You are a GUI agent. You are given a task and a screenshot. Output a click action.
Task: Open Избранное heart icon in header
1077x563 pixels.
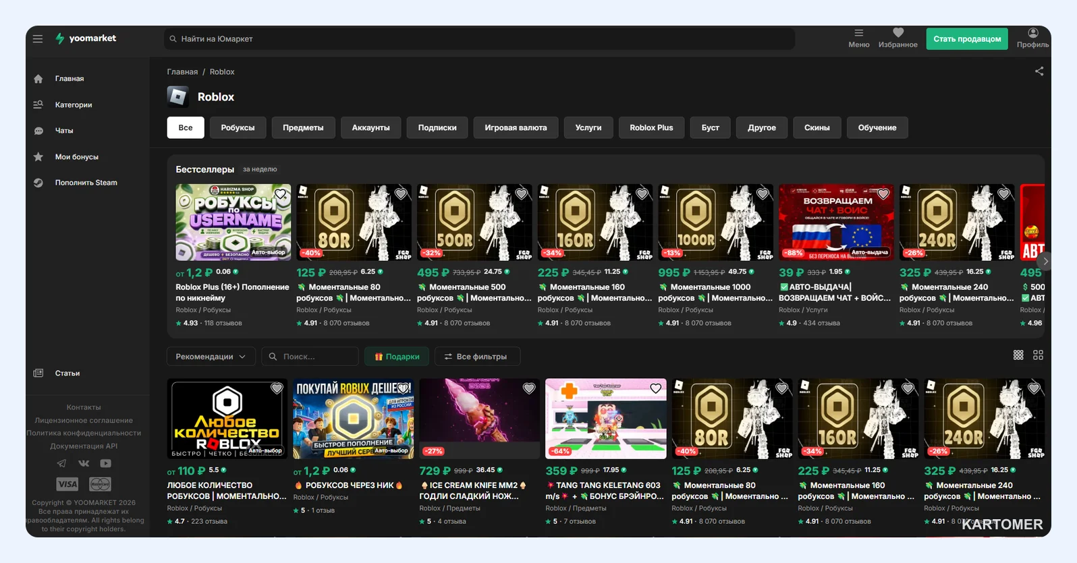(x=897, y=38)
